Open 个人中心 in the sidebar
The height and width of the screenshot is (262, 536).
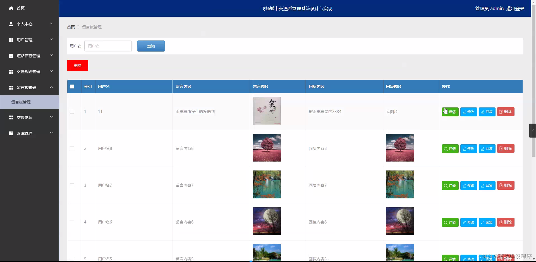point(29,24)
